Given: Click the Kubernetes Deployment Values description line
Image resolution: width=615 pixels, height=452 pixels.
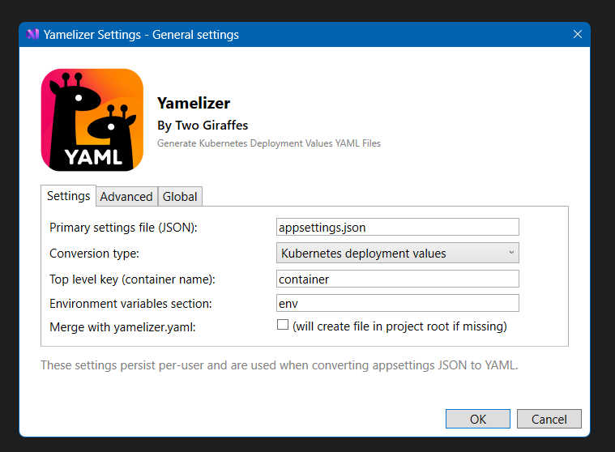Looking at the screenshot, I should [x=268, y=143].
